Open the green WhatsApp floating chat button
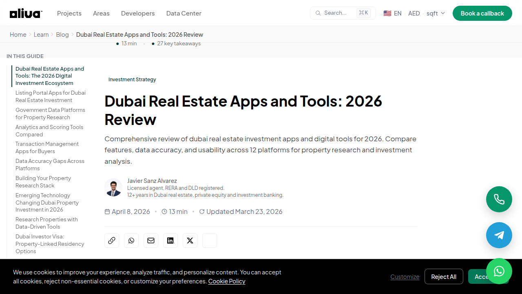The image size is (522, 294). 499,271
